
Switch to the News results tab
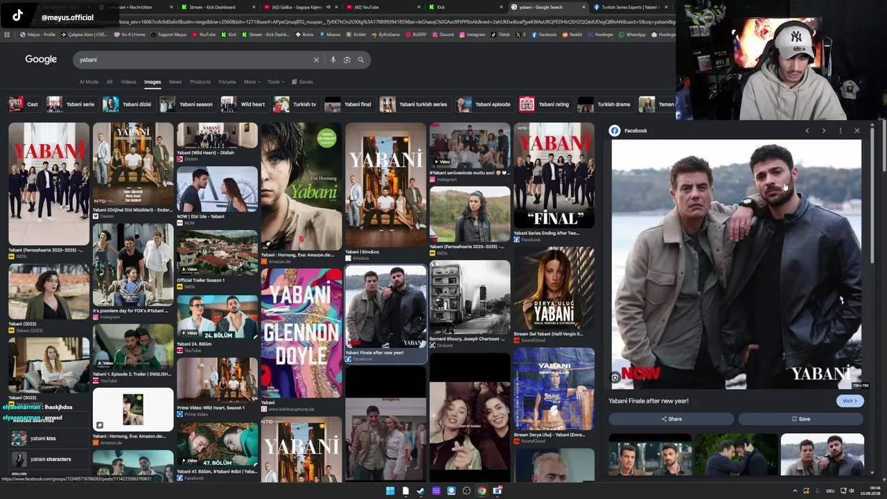[x=175, y=82]
